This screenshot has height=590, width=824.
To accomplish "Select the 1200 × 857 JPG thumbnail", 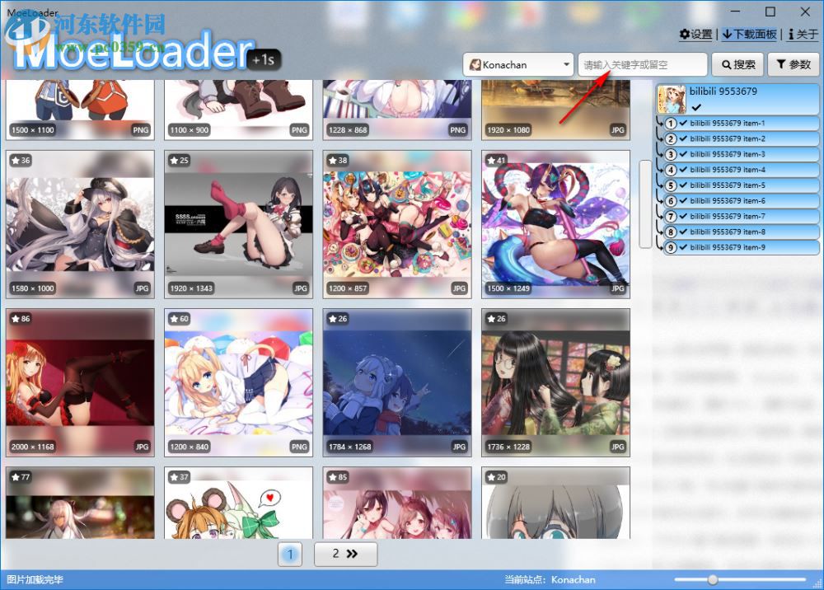I will point(397,224).
